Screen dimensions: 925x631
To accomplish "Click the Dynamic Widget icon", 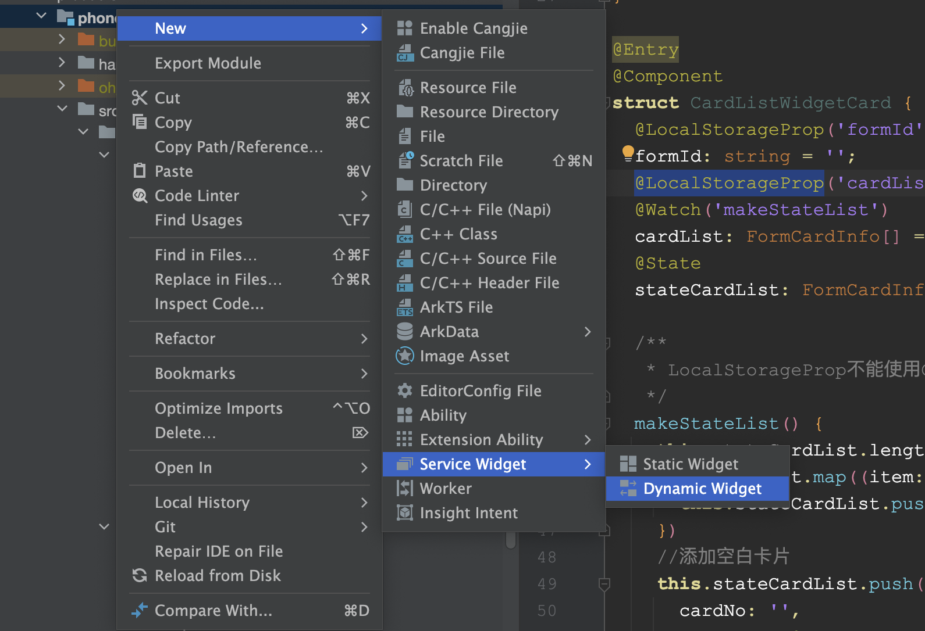I will tap(628, 488).
